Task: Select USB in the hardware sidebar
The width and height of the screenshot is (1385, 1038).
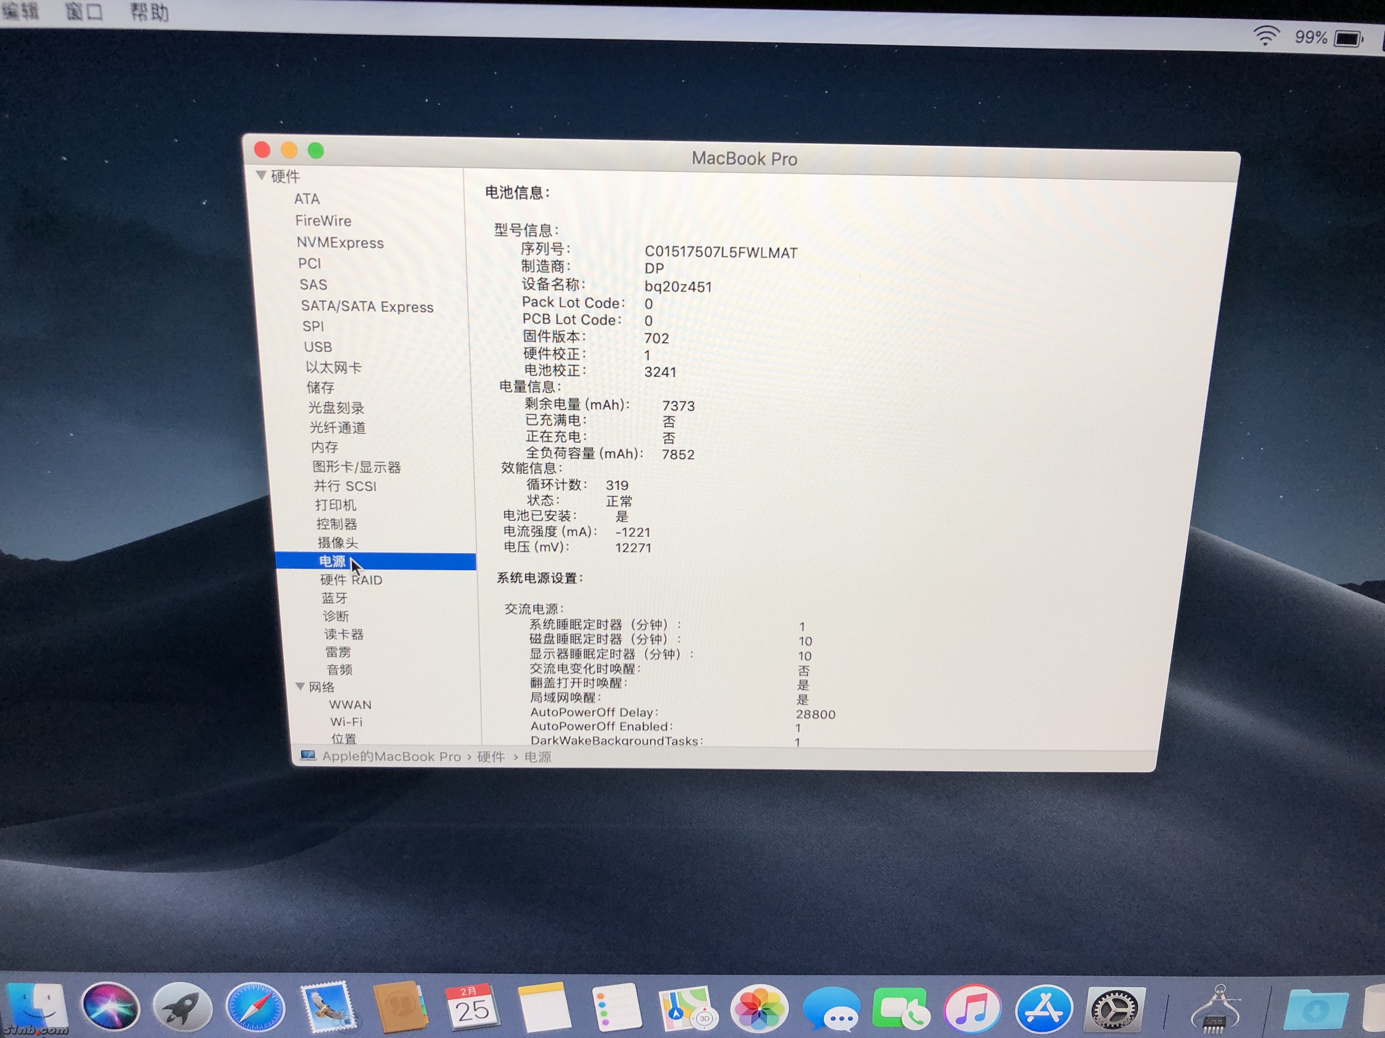Action: pos(317,347)
